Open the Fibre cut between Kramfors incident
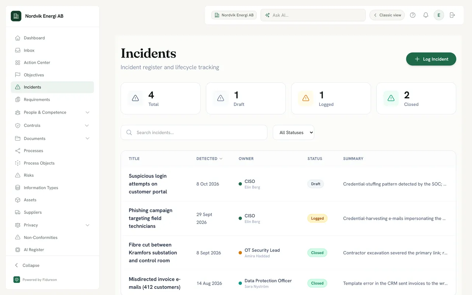This screenshot has height=295, width=472. [x=153, y=253]
